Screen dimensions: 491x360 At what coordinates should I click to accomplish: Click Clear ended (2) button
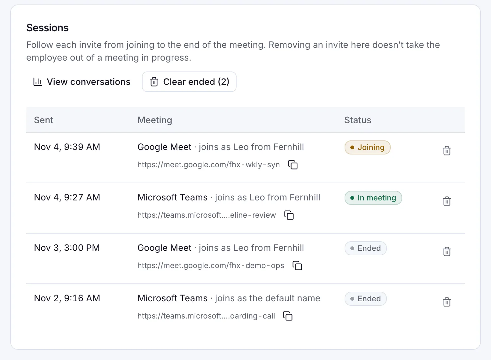(189, 82)
